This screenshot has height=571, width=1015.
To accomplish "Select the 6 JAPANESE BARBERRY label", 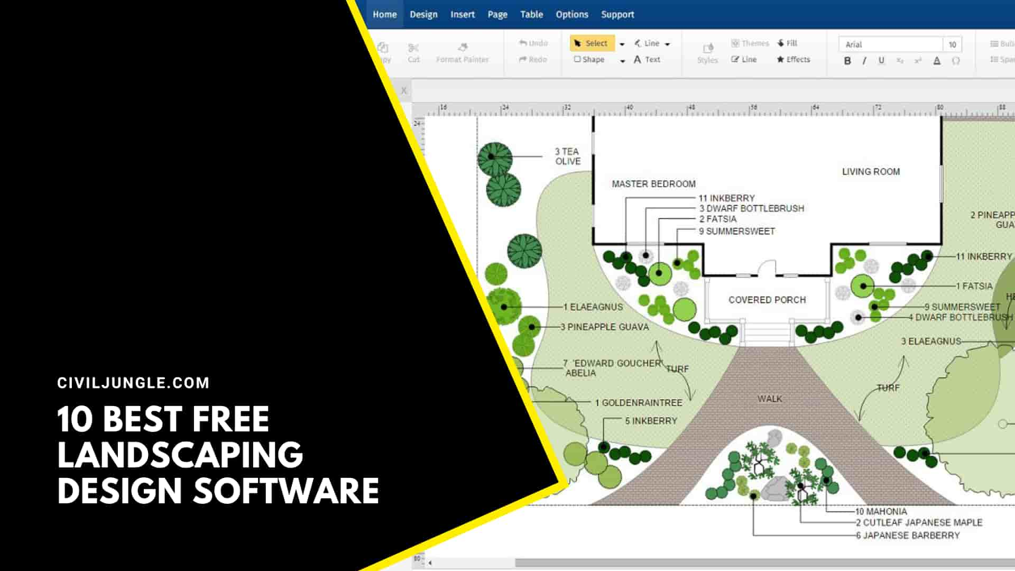I will pos(908,536).
